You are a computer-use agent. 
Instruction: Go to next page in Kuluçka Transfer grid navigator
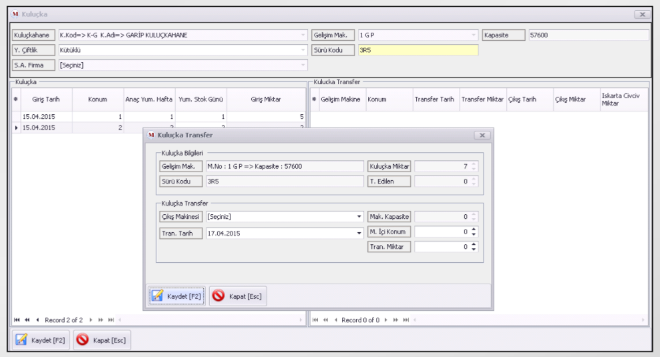[395, 320]
